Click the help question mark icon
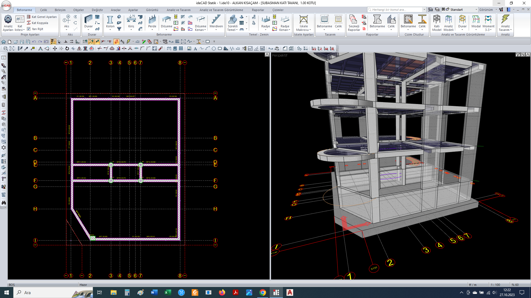The height and width of the screenshot is (298, 531). [508, 9]
